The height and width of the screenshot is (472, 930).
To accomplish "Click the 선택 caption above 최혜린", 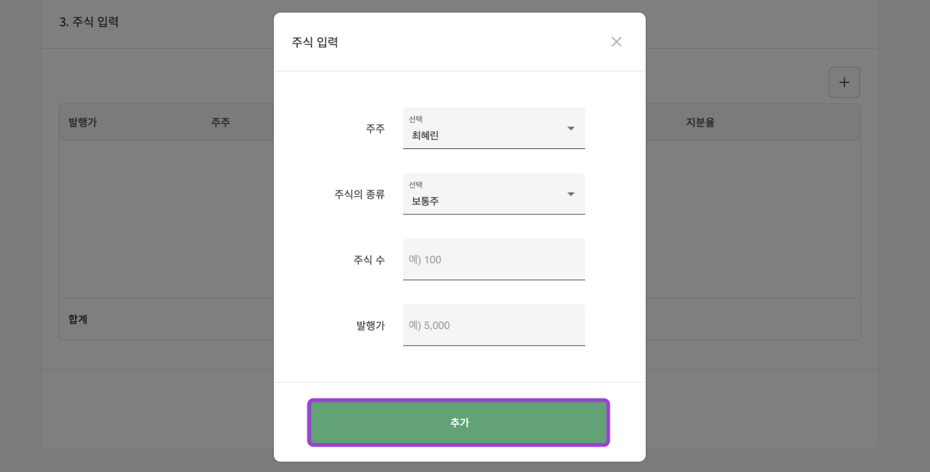I will point(415,120).
